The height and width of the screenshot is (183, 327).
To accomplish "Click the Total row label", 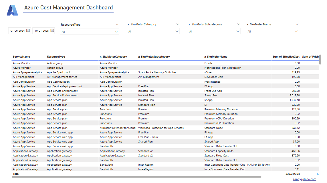I will 16,174.
